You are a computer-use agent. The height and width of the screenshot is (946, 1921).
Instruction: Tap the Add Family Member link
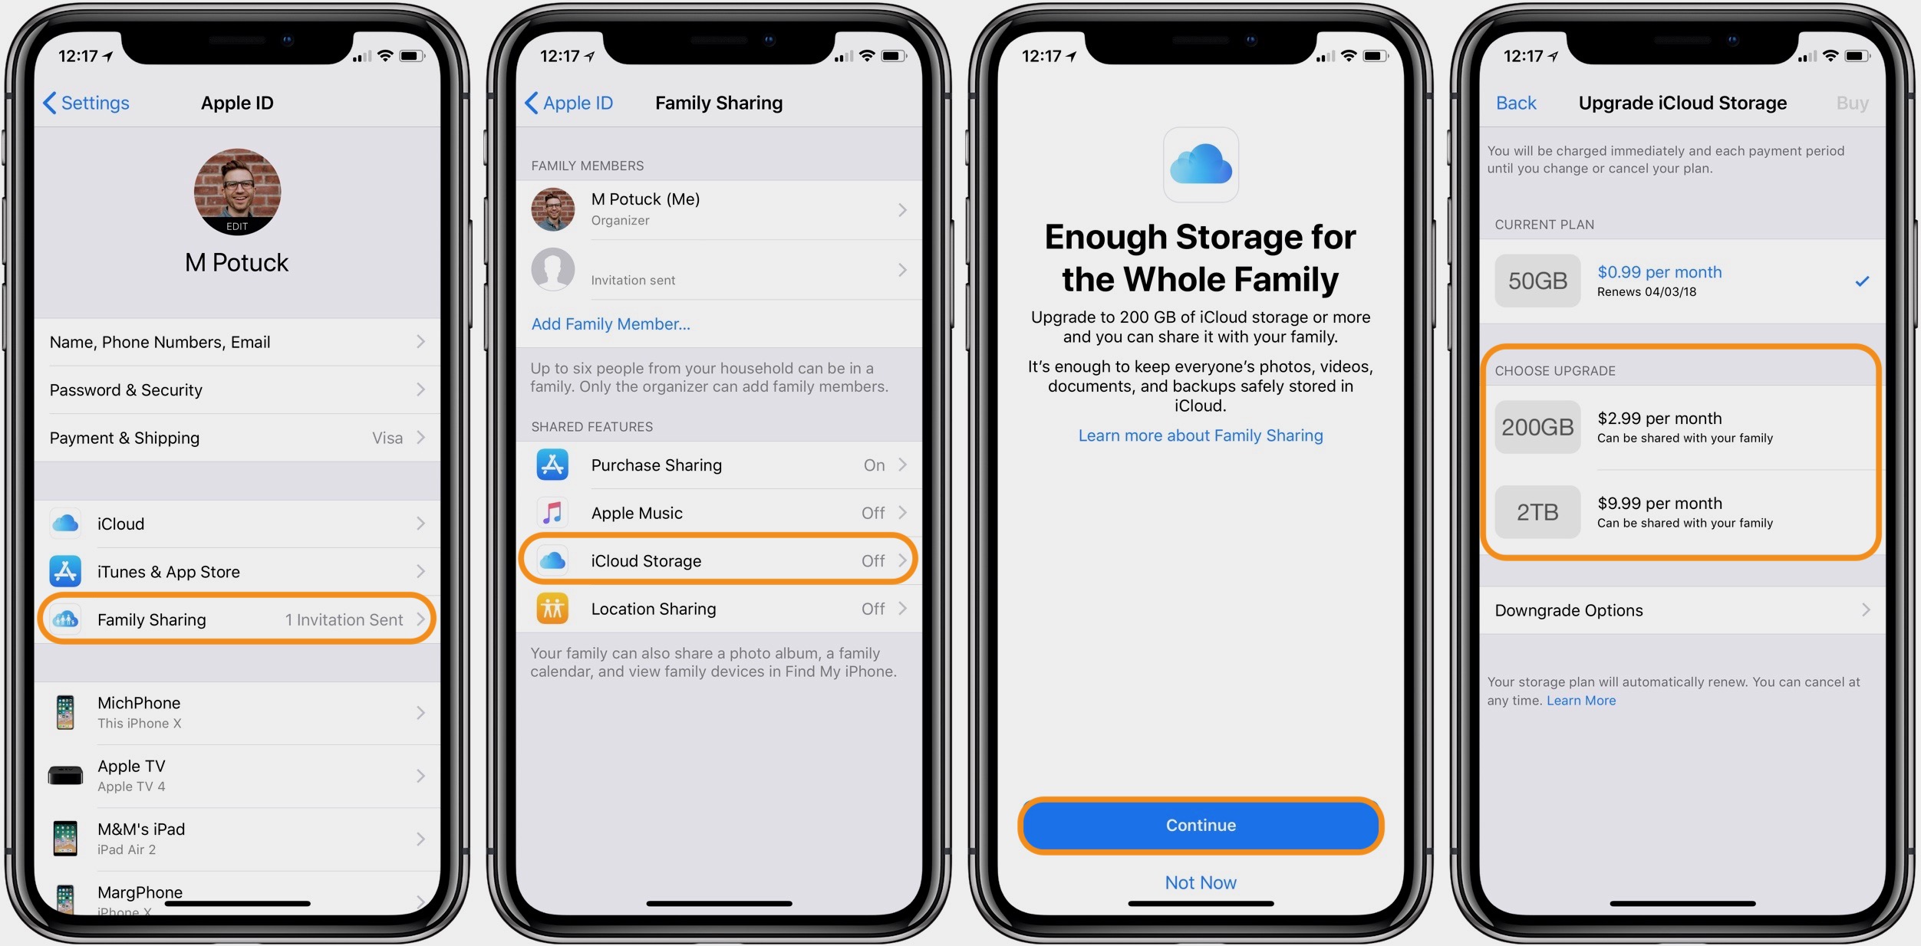pos(610,323)
